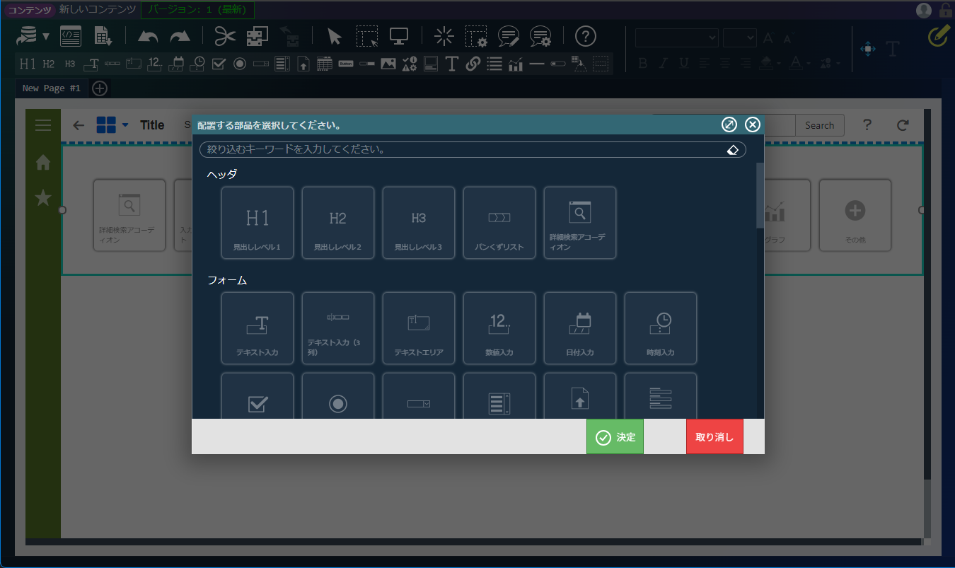Expand the part selection dialog to full size
The image size is (955, 568).
(x=729, y=125)
